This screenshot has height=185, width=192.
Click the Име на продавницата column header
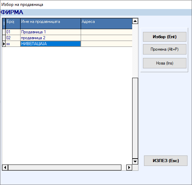[x=50, y=24]
